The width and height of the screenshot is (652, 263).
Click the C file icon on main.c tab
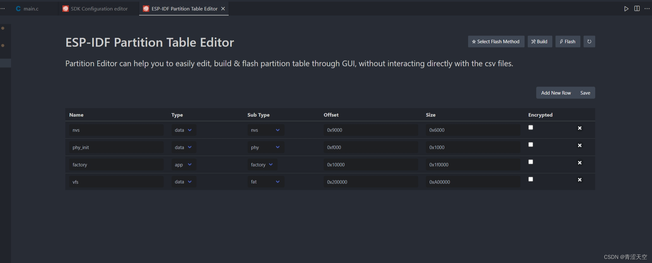pos(18,9)
